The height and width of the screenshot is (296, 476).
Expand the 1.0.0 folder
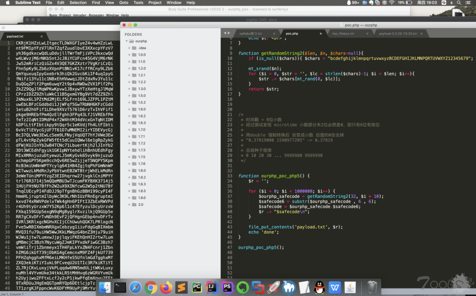[x=129, y=55]
